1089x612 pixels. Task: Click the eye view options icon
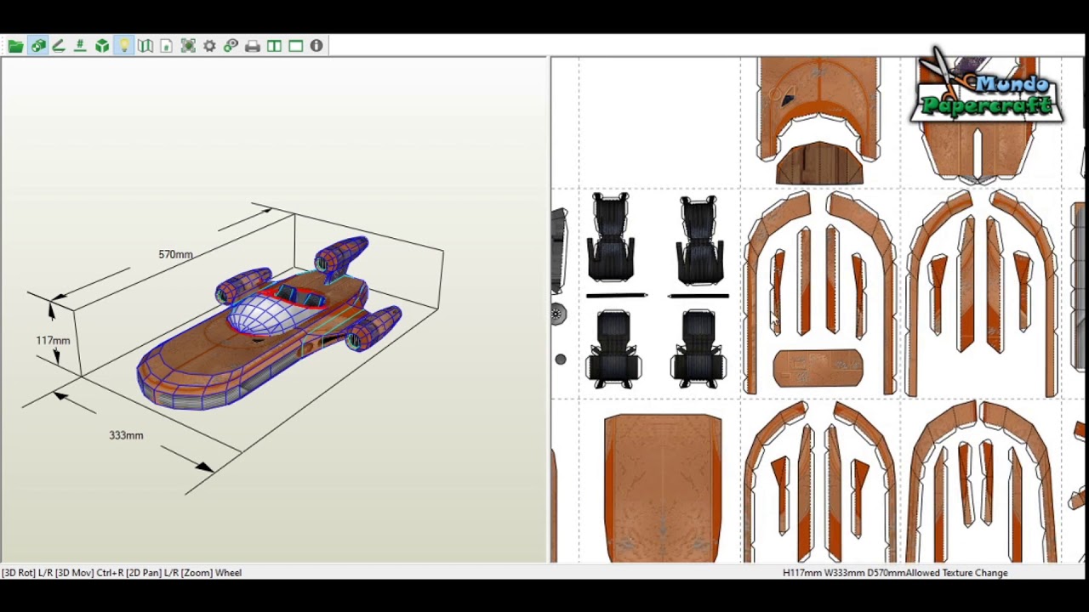coord(231,46)
